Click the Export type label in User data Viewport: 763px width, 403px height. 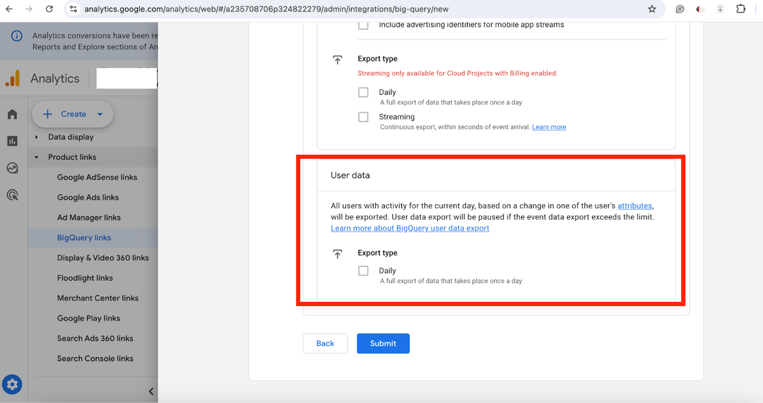(x=378, y=253)
